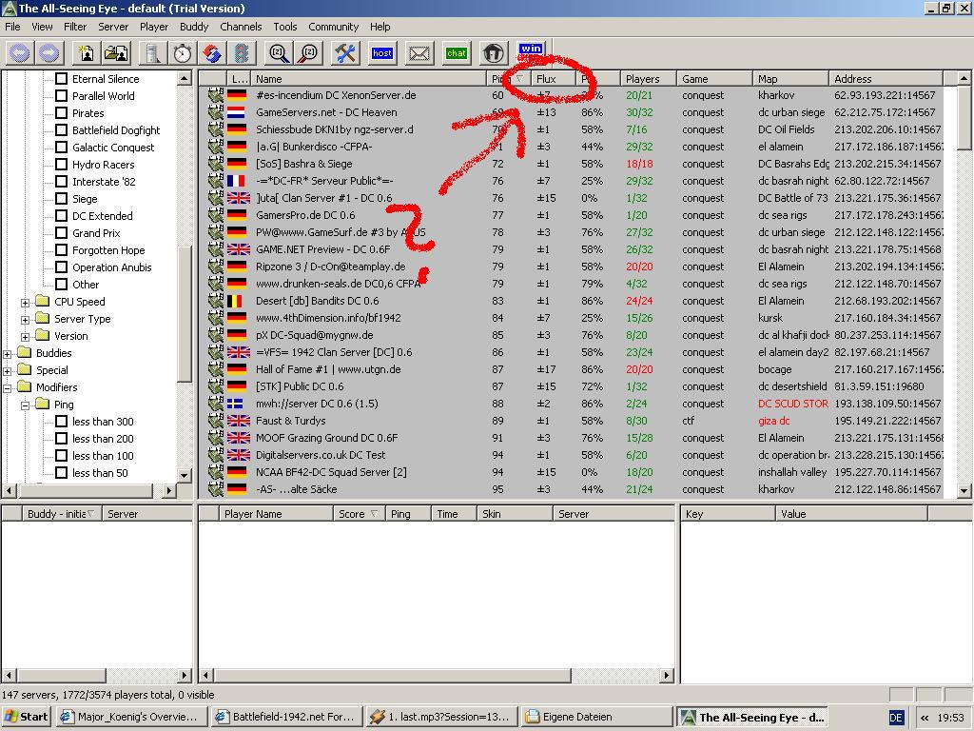The image size is (974, 731).
Task: Click the traffic light toolbar icon
Action: (242, 53)
